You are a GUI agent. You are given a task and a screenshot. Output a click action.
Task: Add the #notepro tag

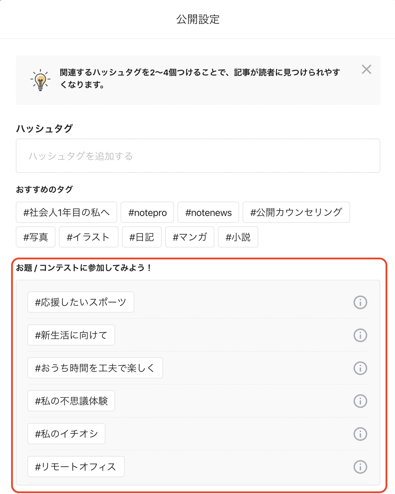pyautogui.click(x=147, y=213)
